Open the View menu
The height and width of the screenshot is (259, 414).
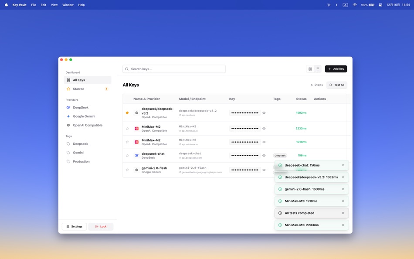[x=54, y=5]
